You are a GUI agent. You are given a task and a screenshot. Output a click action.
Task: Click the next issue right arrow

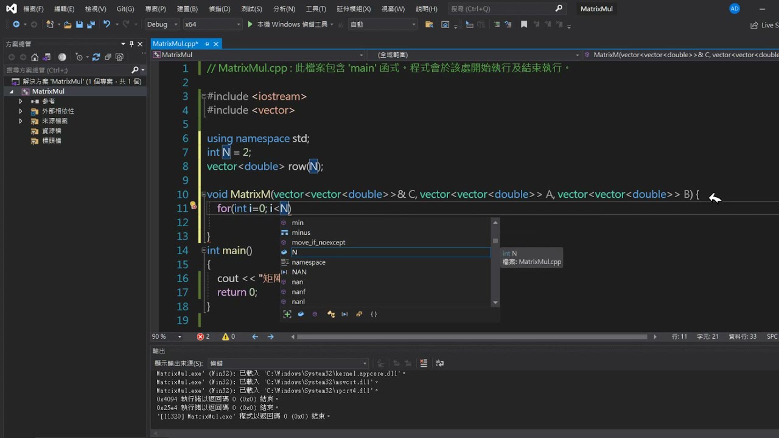click(x=271, y=336)
